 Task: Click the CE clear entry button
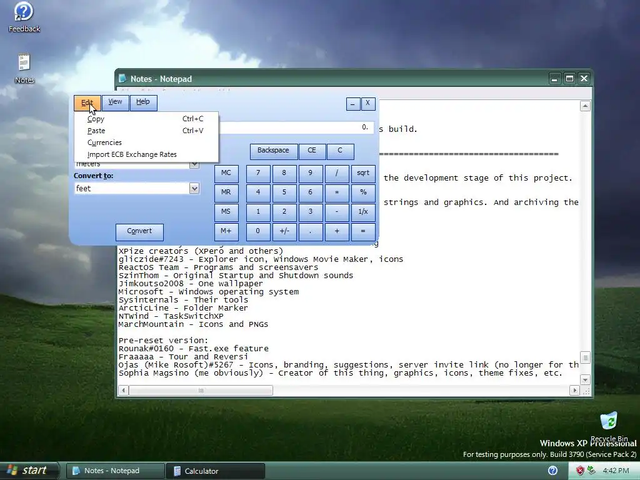tap(312, 151)
